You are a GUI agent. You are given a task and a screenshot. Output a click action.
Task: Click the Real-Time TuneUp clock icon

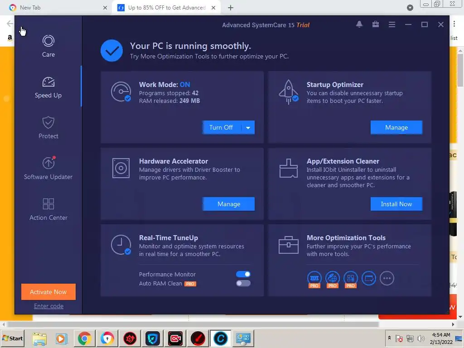(x=121, y=245)
